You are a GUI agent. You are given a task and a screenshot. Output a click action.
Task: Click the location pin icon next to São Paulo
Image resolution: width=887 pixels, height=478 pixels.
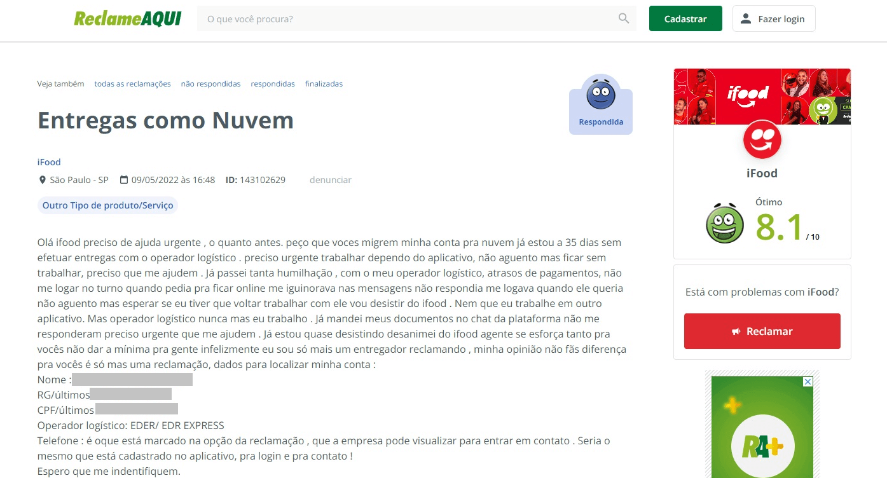pos(43,180)
